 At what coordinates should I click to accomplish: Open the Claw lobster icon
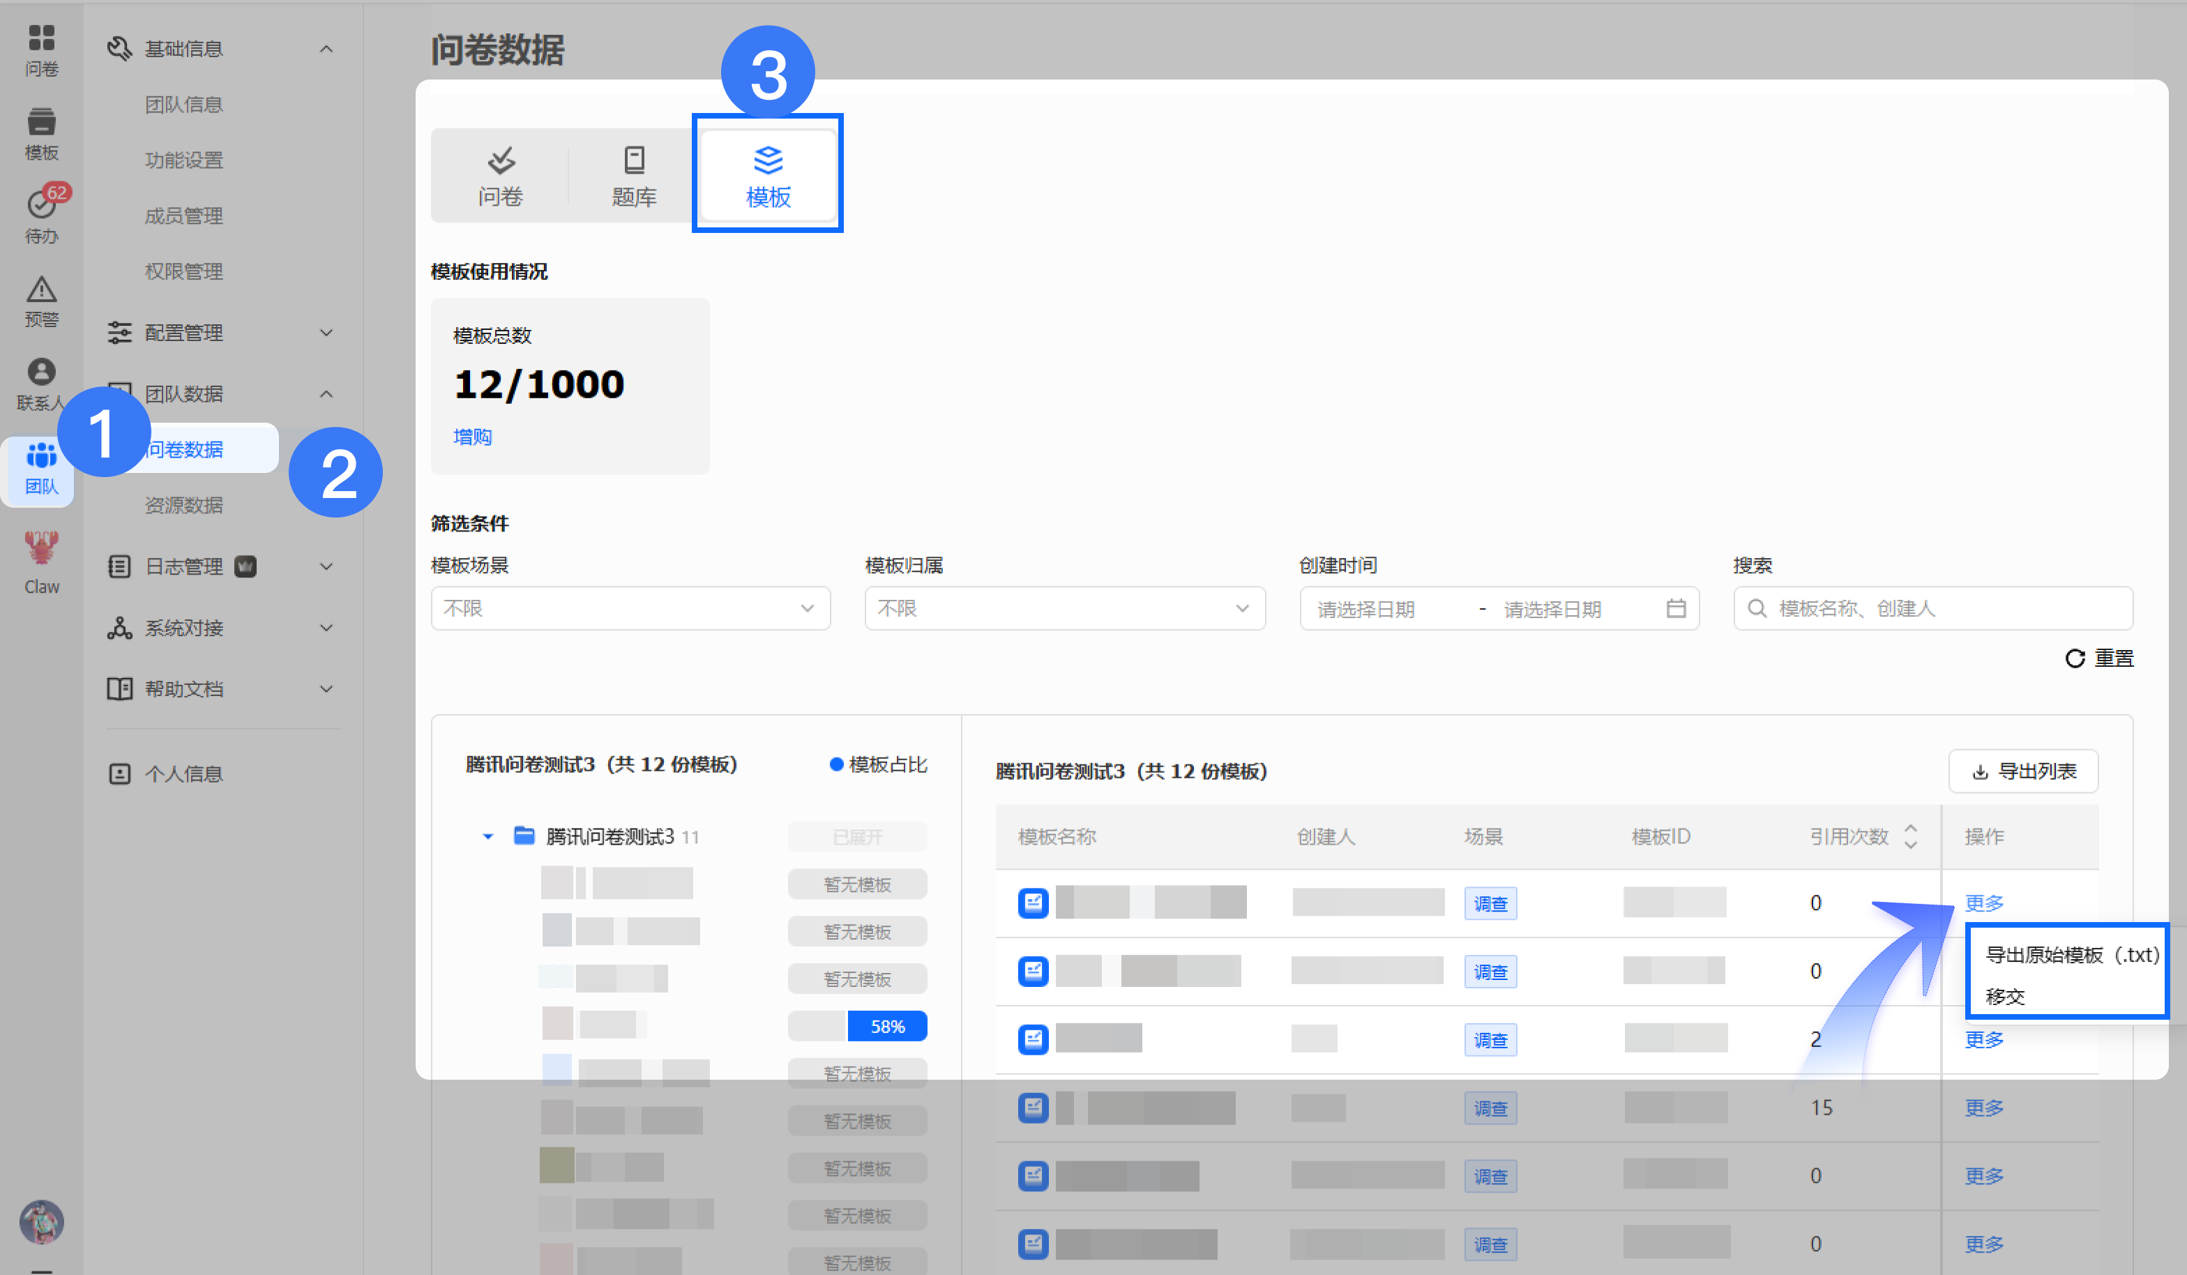pos(40,562)
